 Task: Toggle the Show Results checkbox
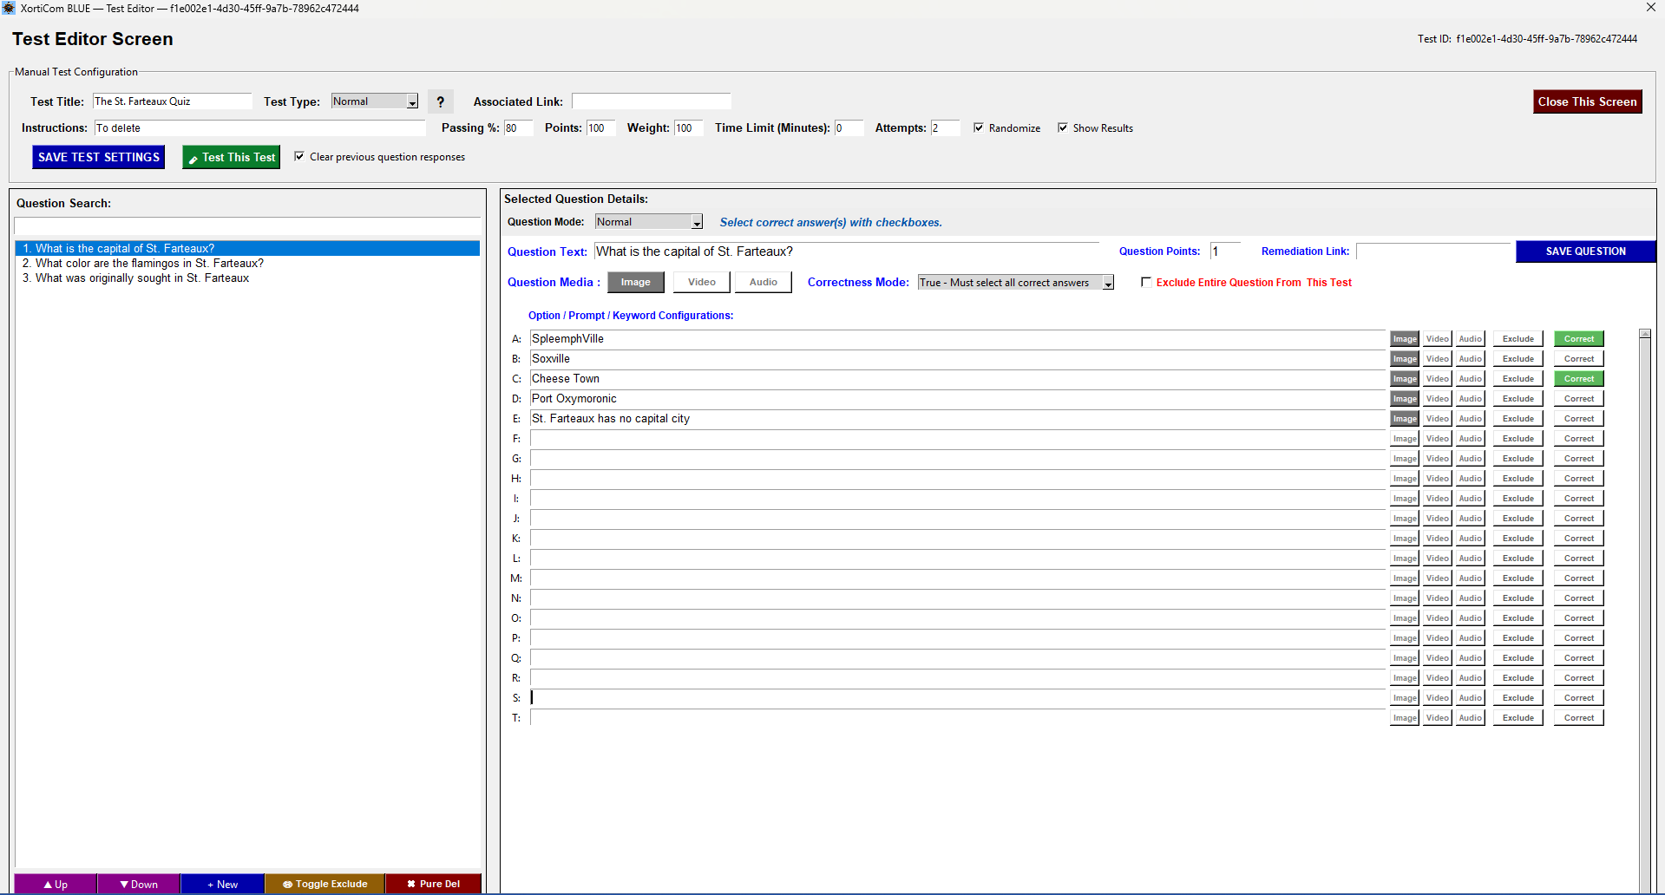[1063, 127]
